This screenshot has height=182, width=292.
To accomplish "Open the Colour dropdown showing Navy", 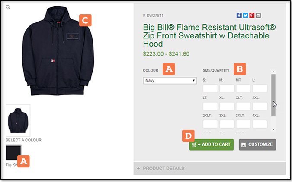I will 170,80.
